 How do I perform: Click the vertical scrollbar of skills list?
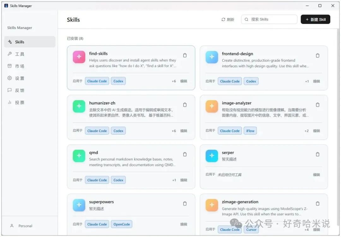(x=338, y=127)
